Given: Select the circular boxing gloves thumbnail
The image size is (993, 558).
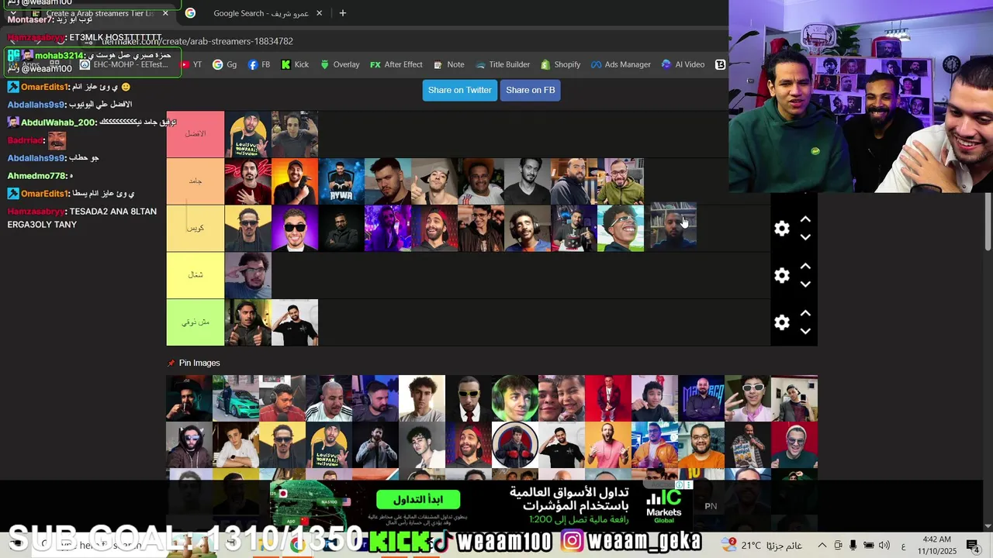Looking at the screenshot, I should point(515,445).
